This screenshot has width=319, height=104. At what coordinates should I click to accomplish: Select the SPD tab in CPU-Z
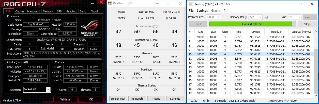pos(59,11)
